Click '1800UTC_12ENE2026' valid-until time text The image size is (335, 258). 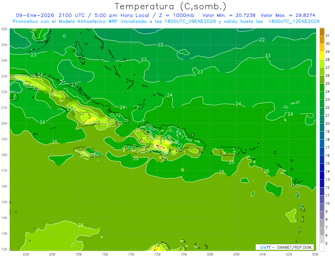tap(294, 21)
